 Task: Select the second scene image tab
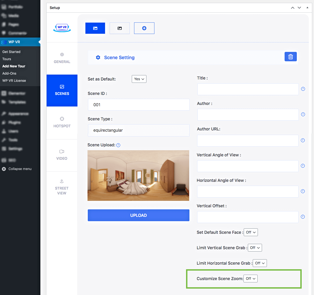pyautogui.click(x=120, y=28)
